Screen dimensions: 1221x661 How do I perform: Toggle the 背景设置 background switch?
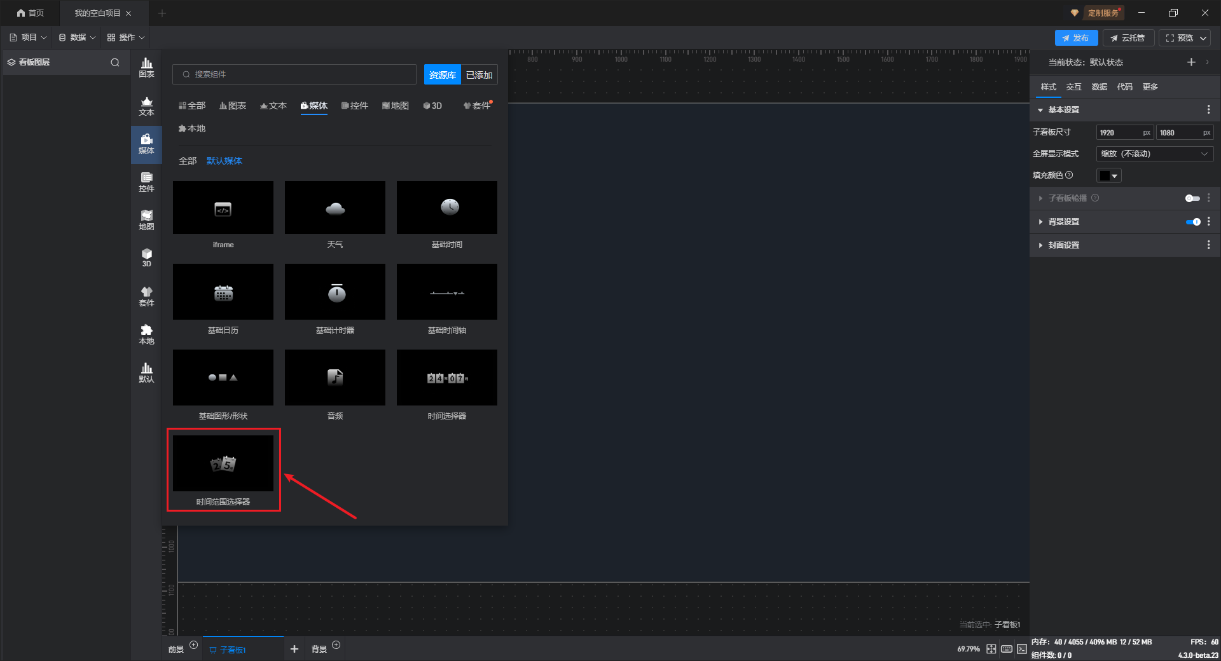click(x=1193, y=222)
